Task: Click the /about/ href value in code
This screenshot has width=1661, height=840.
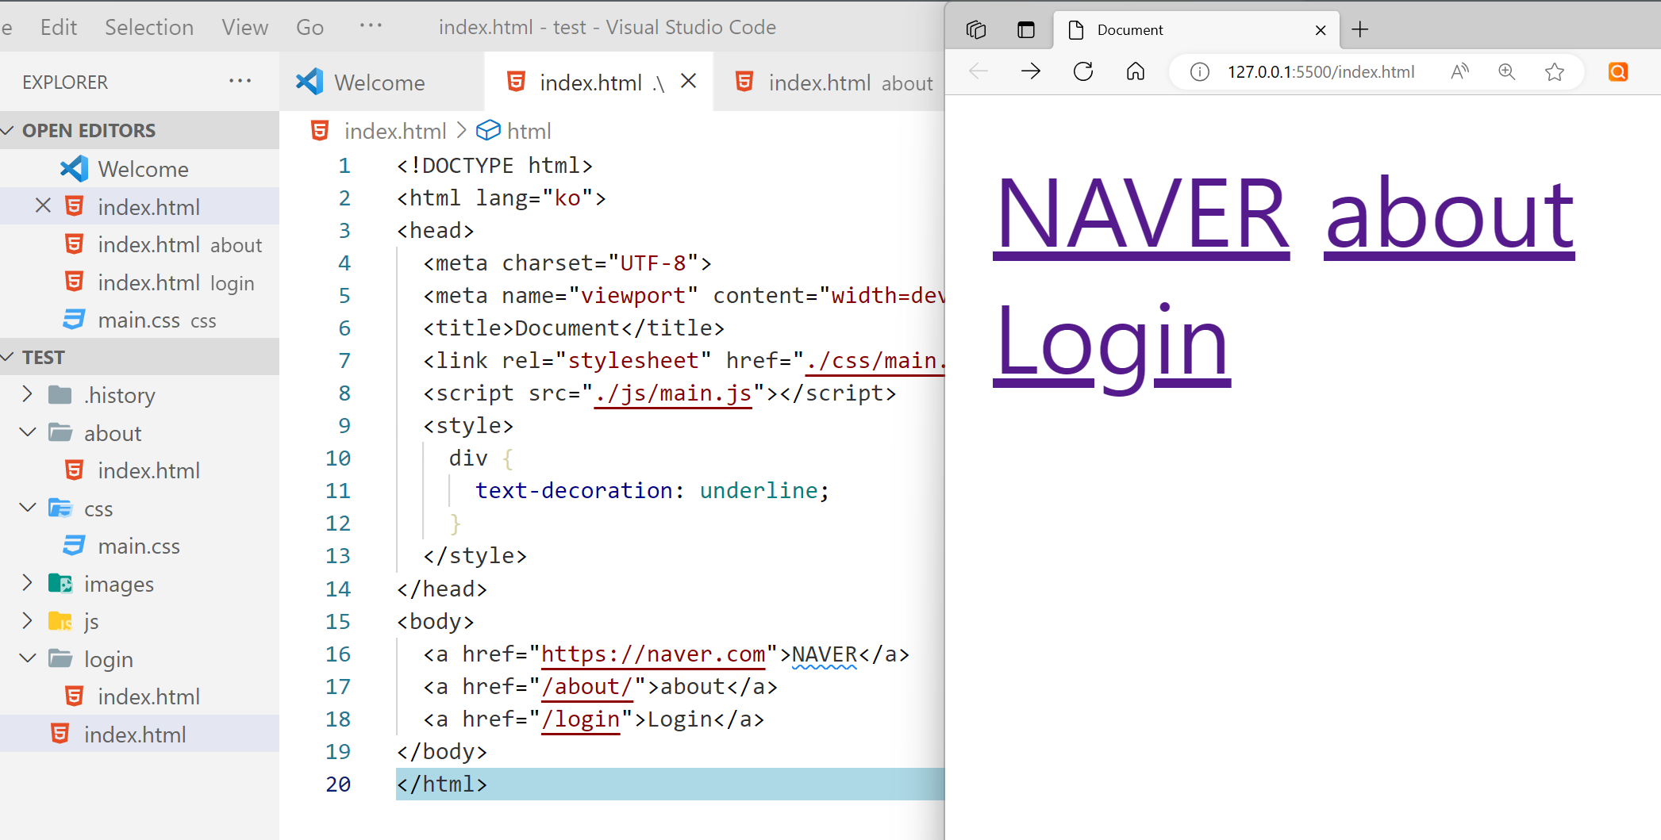Action: (587, 686)
